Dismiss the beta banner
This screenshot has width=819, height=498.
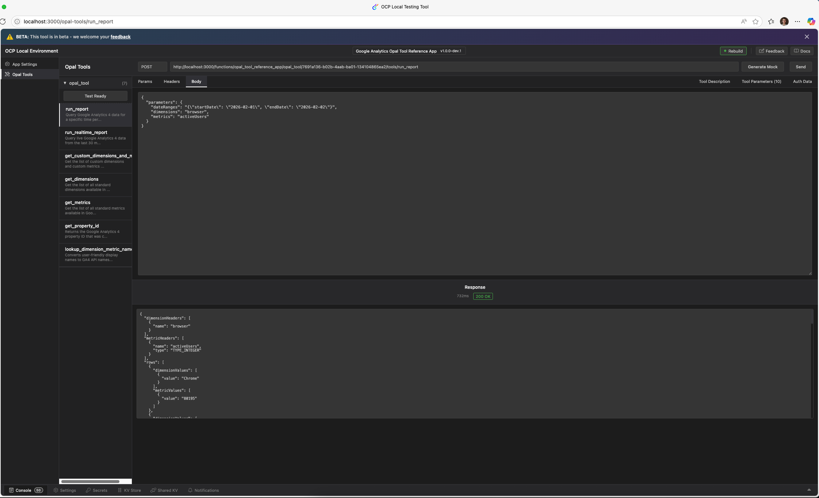(x=807, y=37)
